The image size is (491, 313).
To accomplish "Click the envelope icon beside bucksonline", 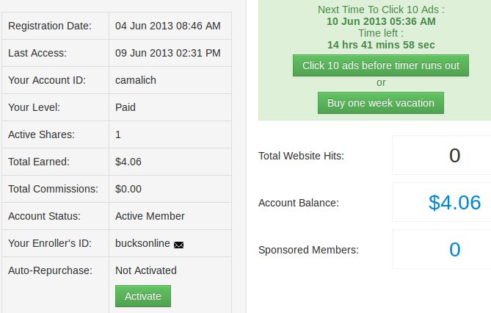I will point(178,244).
